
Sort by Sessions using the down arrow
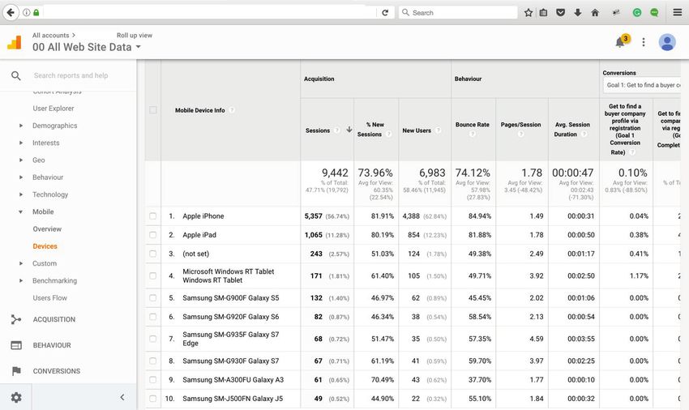(349, 130)
